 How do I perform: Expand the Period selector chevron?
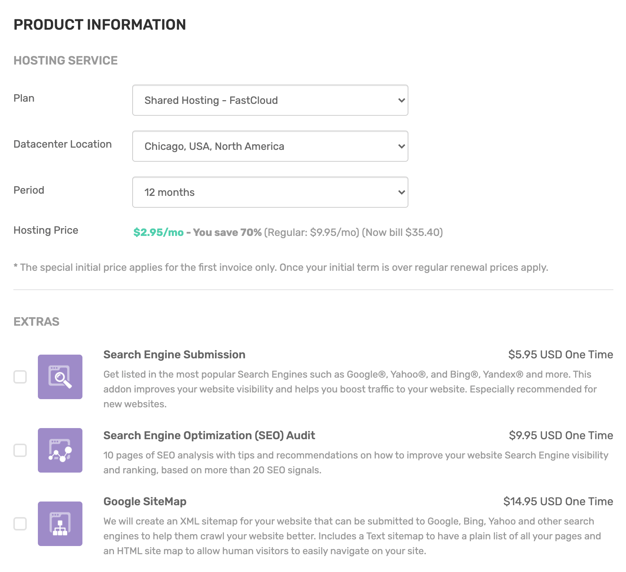click(401, 192)
